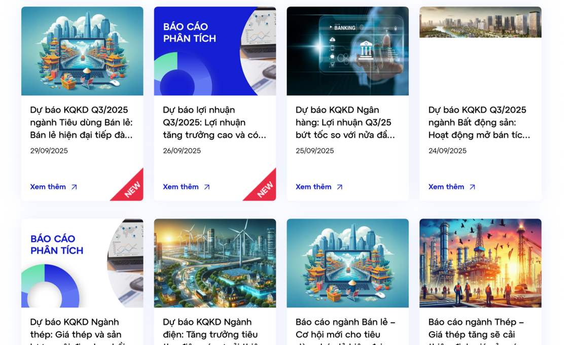
Task: Open the banking hologram thumbnail image
Action: coord(348,51)
